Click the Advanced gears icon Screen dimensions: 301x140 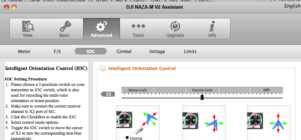coord(101,26)
